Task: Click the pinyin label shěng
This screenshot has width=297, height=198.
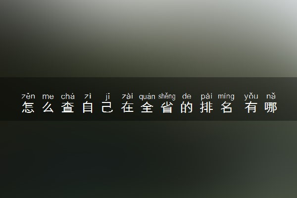Action: pos(167,96)
